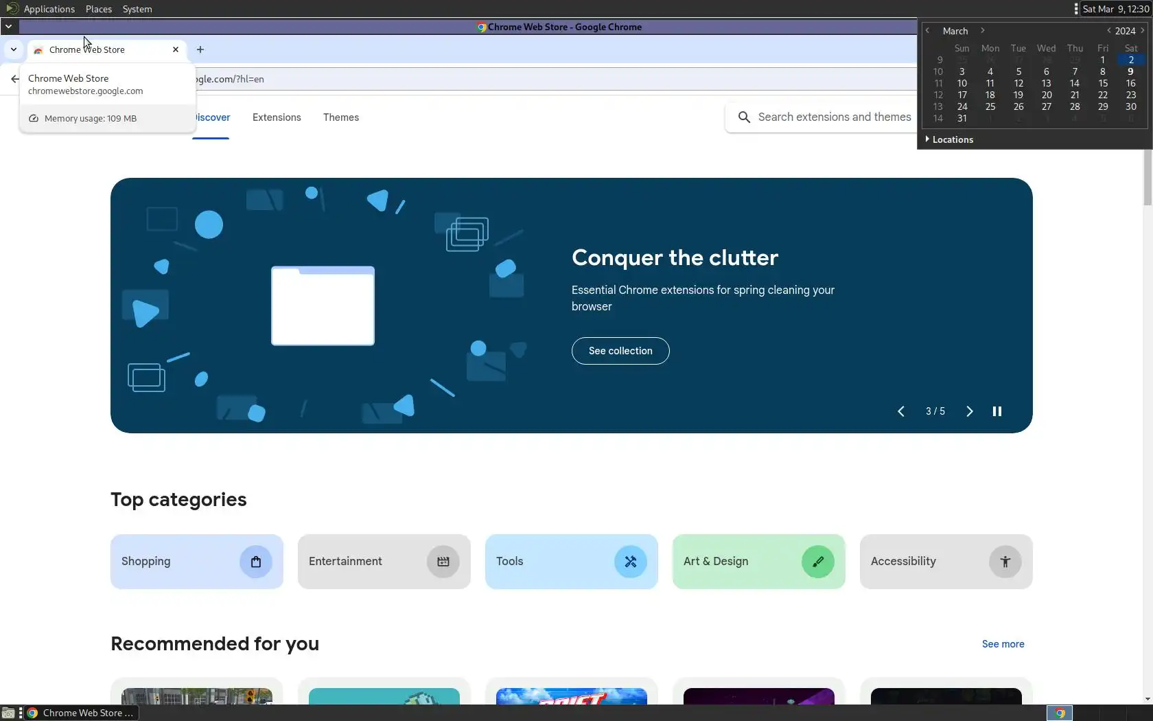Click Memory usage: 109 MB text
Viewport: 1153px width, 721px height.
pos(91,118)
